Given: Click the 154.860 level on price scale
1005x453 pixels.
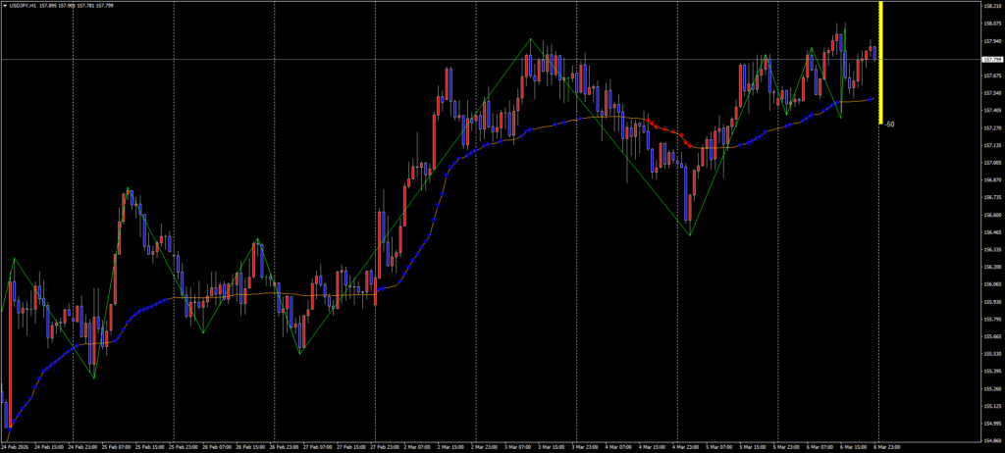Looking at the screenshot, I should (990, 442).
